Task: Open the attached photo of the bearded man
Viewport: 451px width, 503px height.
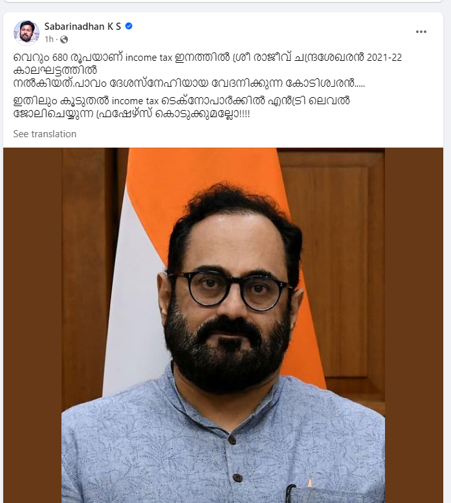Action: pyautogui.click(x=223, y=325)
